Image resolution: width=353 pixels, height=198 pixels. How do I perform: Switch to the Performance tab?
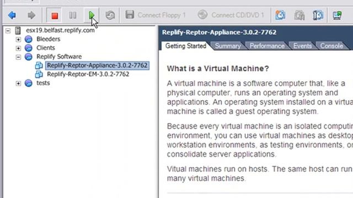pos(267,46)
